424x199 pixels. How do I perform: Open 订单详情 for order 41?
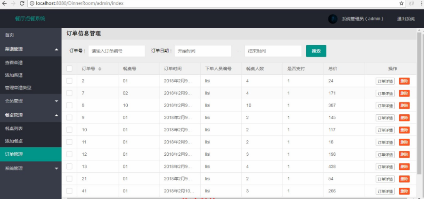pyautogui.click(x=385, y=191)
